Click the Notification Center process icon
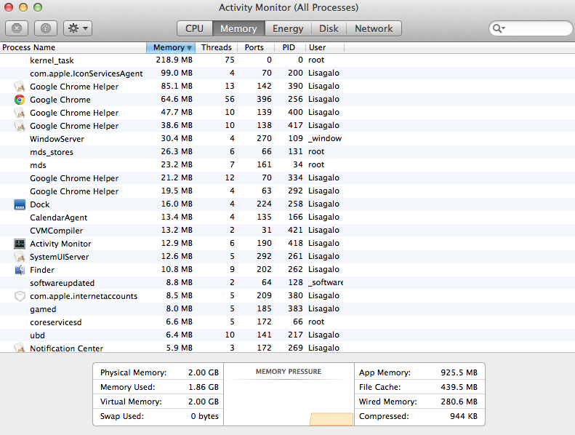 click(20, 348)
